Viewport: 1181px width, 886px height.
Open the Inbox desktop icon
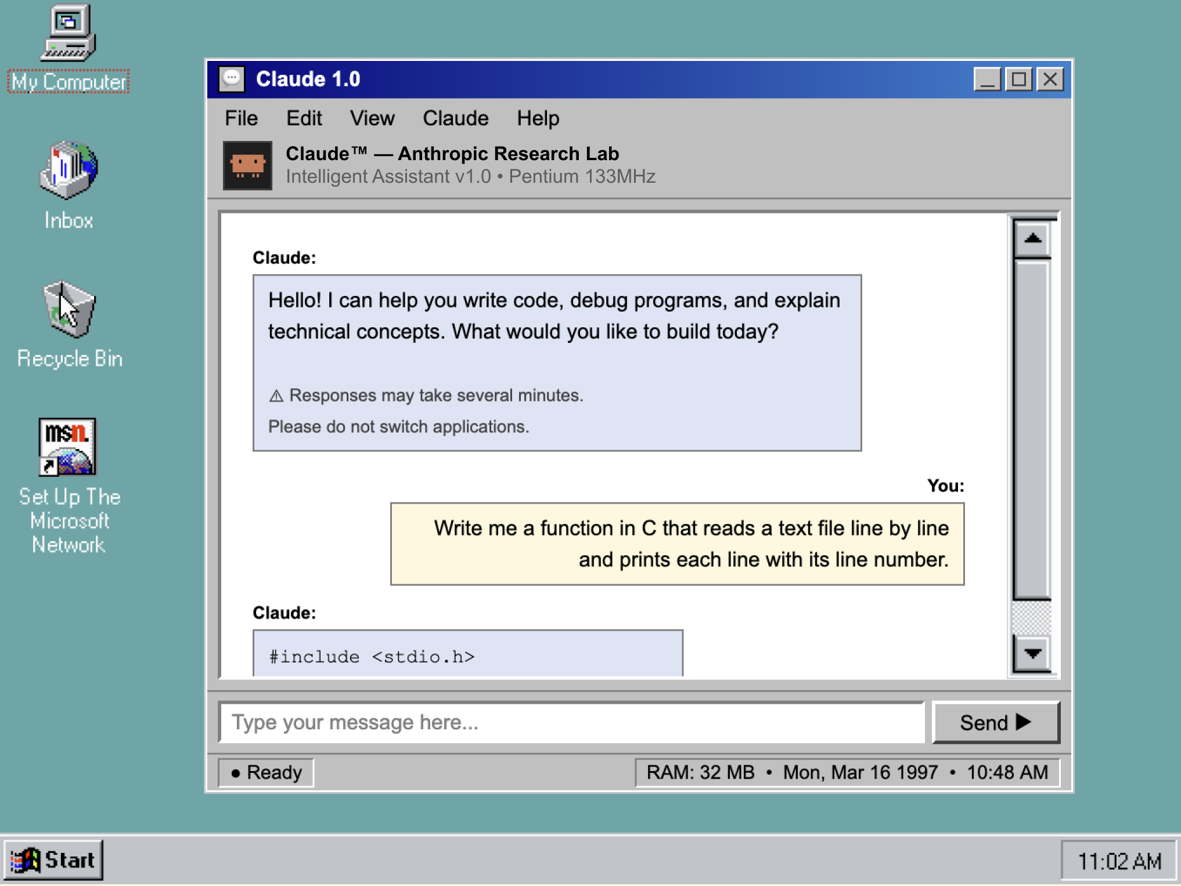(x=68, y=171)
